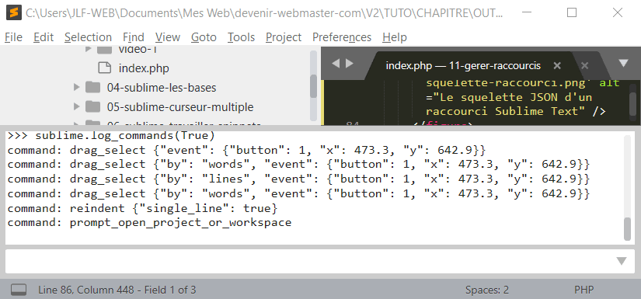Click the 05-sublime-curseur-multiple folder icon
641x299 pixels.
coord(93,107)
